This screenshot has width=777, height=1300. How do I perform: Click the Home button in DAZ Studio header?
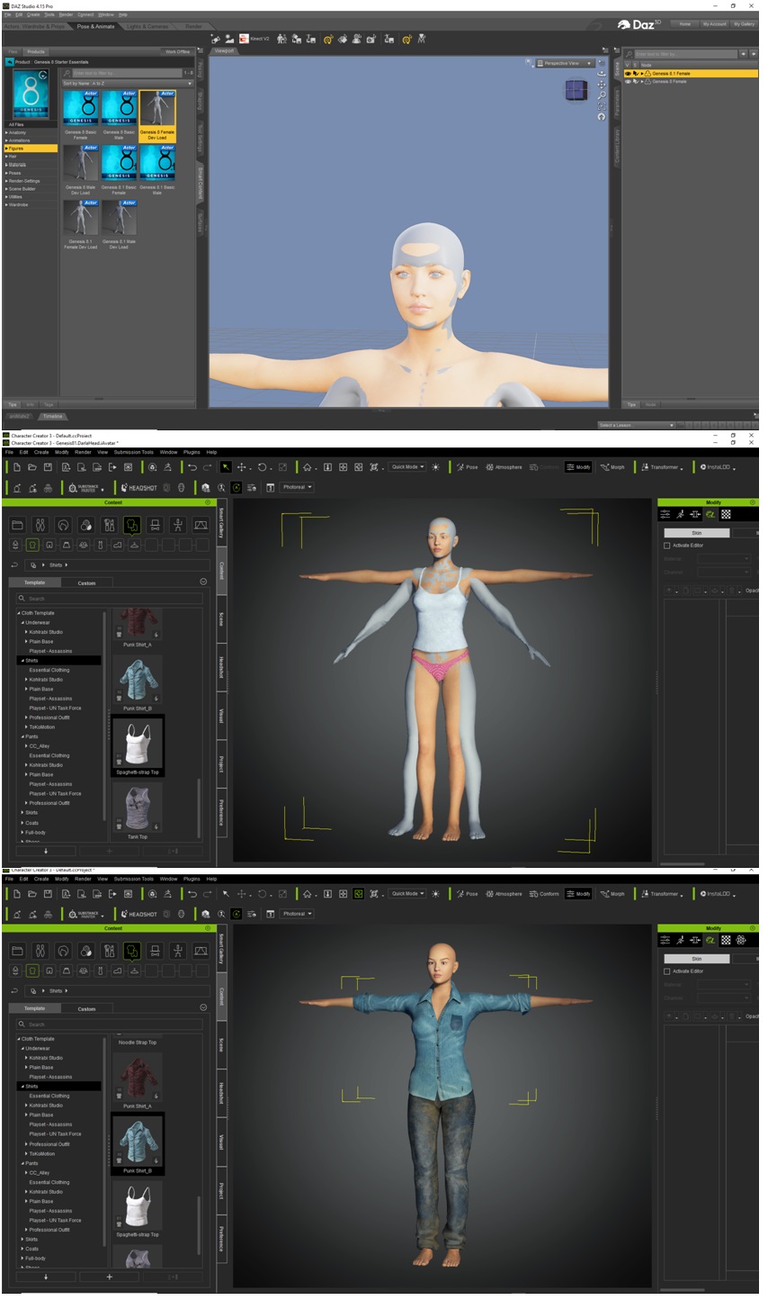click(685, 24)
